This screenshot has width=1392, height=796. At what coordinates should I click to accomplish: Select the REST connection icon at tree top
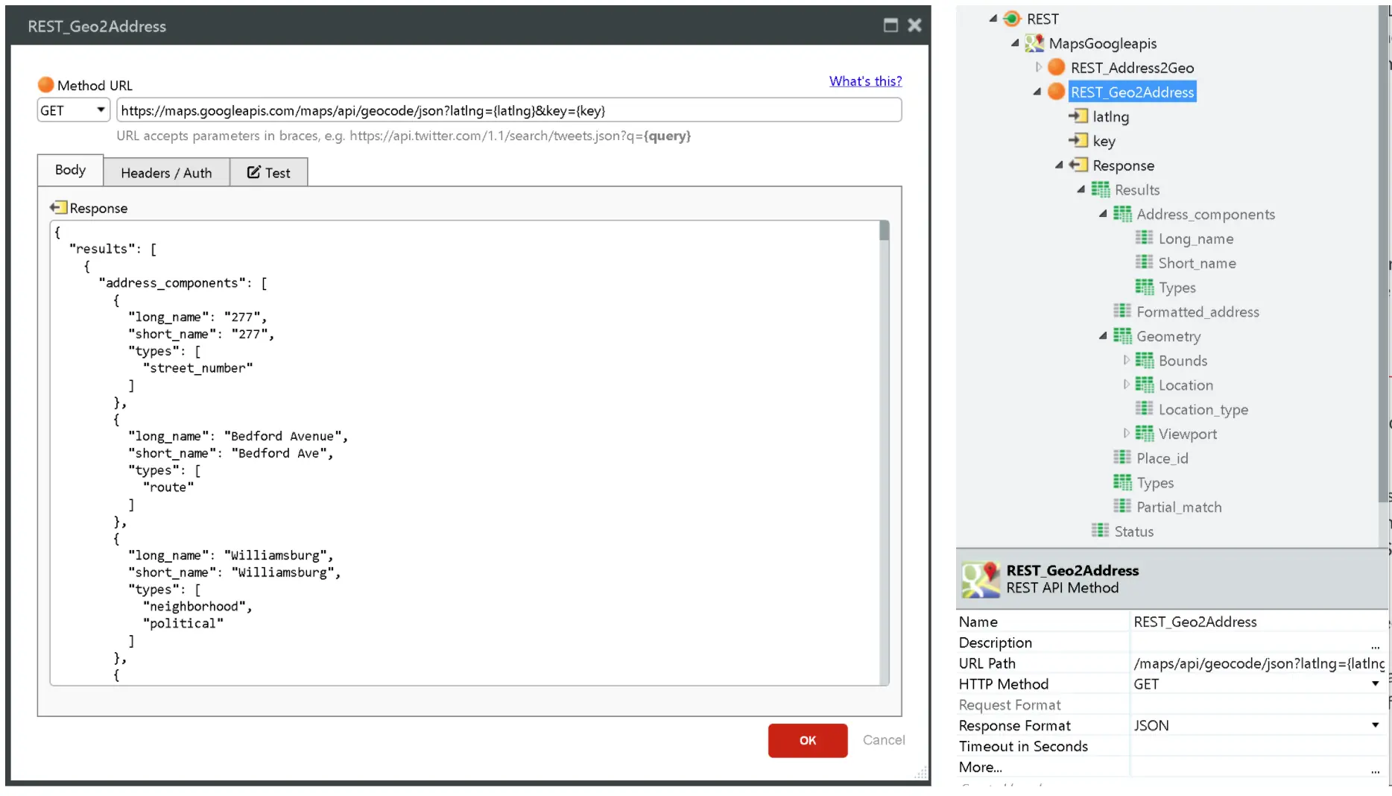(1011, 19)
